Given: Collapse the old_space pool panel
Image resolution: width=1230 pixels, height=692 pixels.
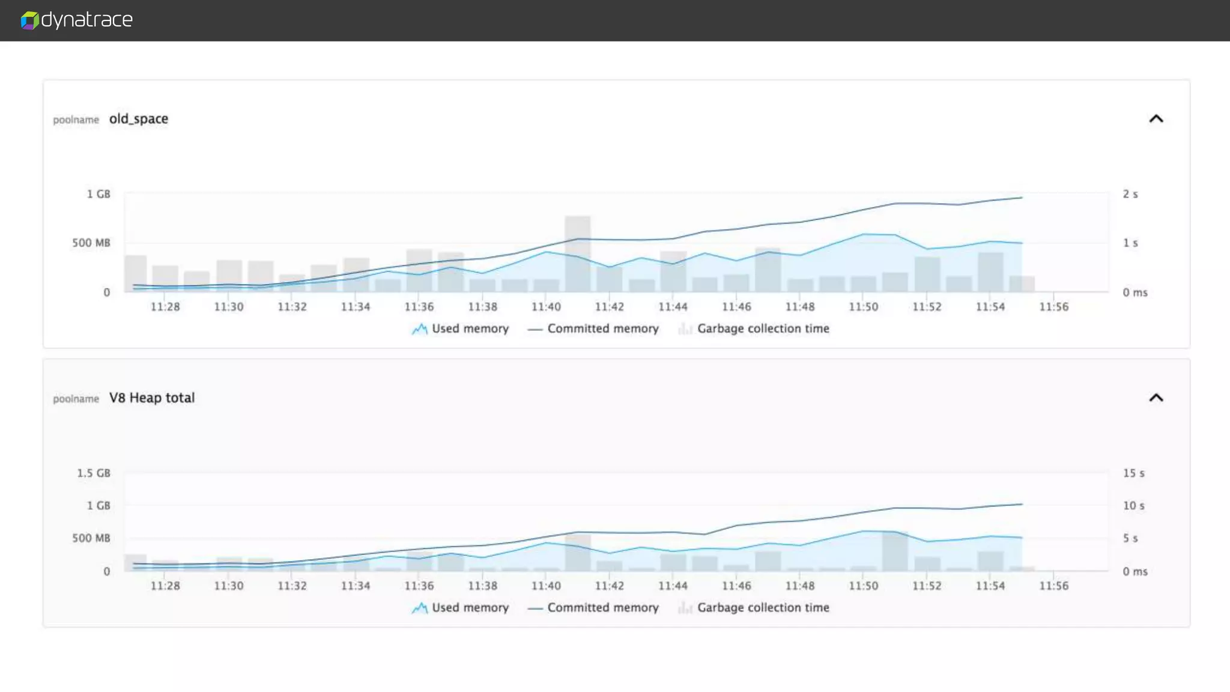Looking at the screenshot, I should (1156, 119).
